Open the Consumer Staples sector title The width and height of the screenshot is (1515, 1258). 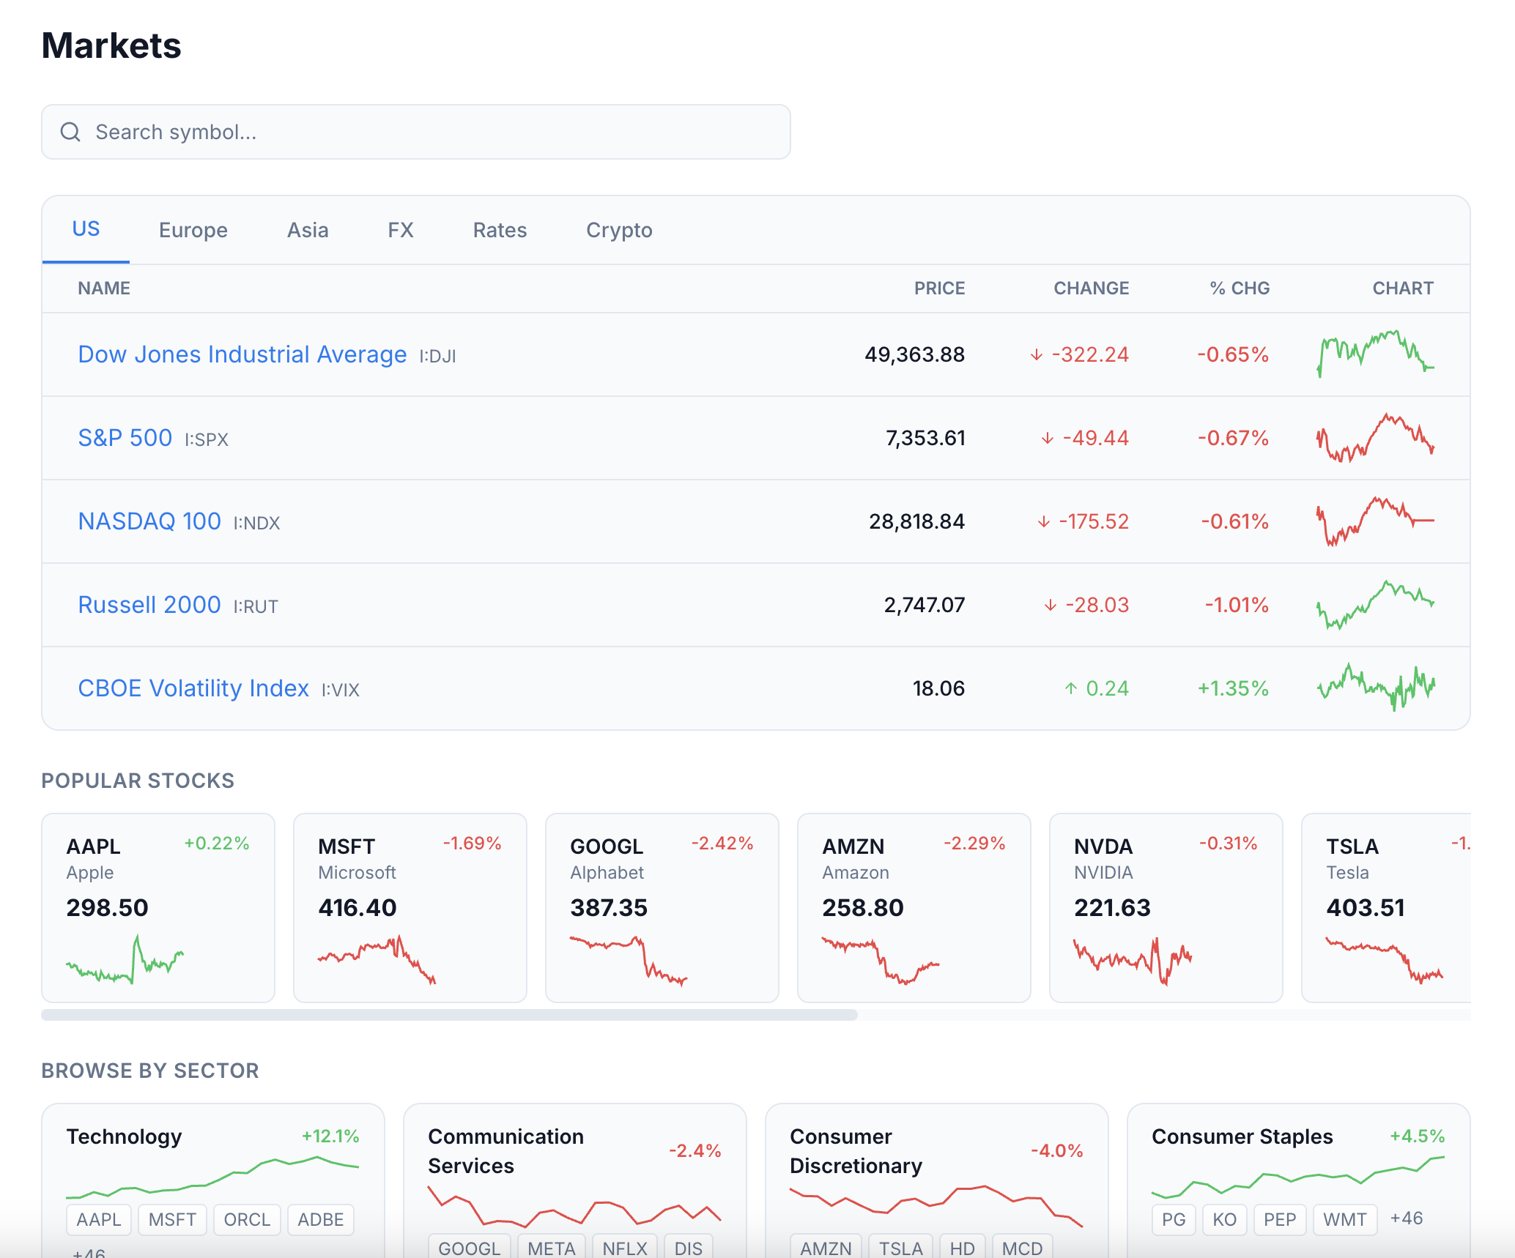pyautogui.click(x=1242, y=1136)
